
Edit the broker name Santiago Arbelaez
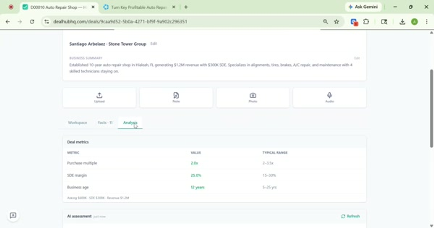154,44
